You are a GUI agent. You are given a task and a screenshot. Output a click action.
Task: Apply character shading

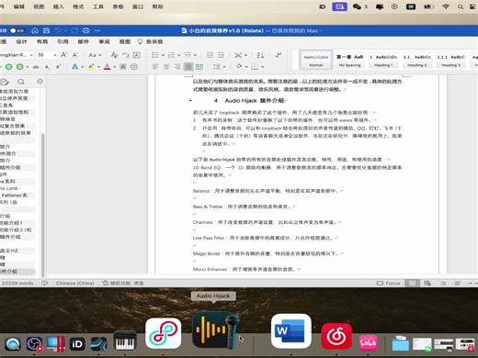tap(123, 67)
